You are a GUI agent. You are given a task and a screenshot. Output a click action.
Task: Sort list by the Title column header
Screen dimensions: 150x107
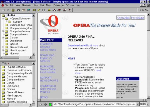coord(16,64)
